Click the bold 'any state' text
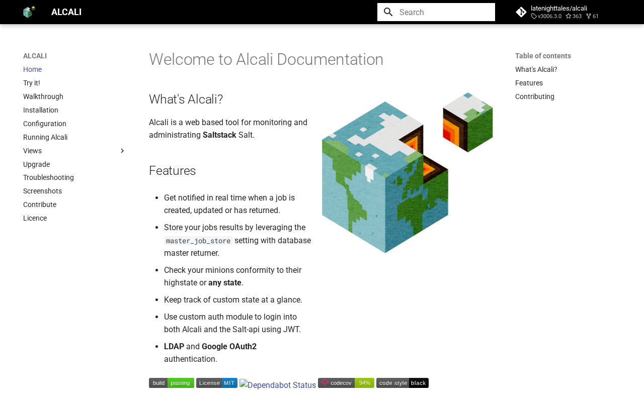Image resolution: width=644 pixels, height=402 pixels. coord(225,282)
